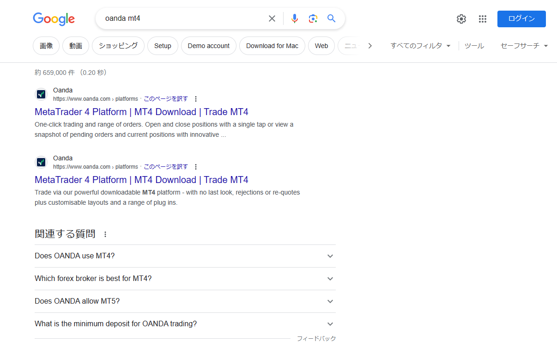Screen dimensions: 557x354
Task: Select the Demo account filter chip
Action: [209, 46]
